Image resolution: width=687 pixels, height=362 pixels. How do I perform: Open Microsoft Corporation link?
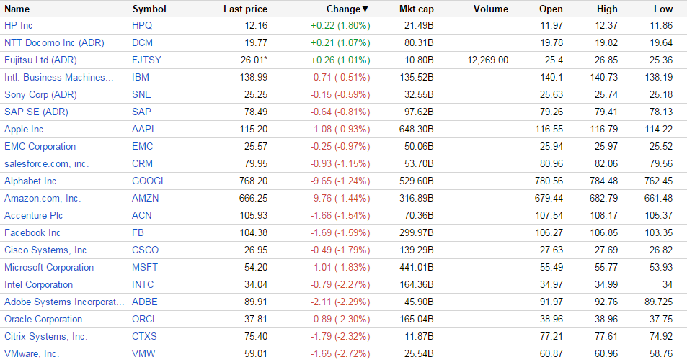(x=49, y=267)
